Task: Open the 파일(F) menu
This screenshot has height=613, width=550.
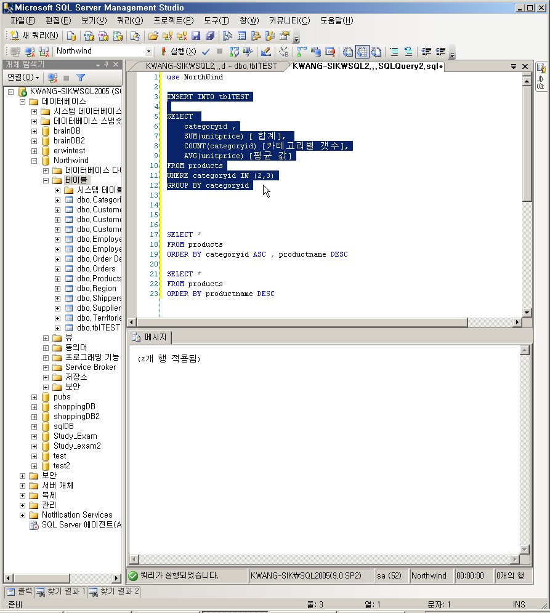Action: coord(23,21)
